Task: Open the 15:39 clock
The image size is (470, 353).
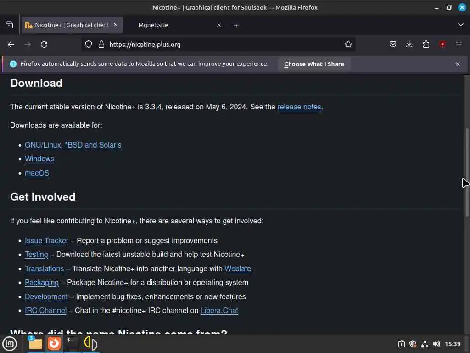Action: [453, 344]
